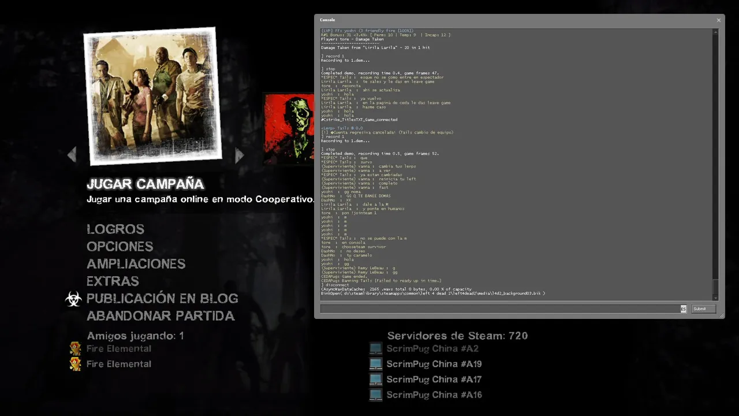Join server ScrimPug China #A19
739x416 pixels.
click(434, 364)
